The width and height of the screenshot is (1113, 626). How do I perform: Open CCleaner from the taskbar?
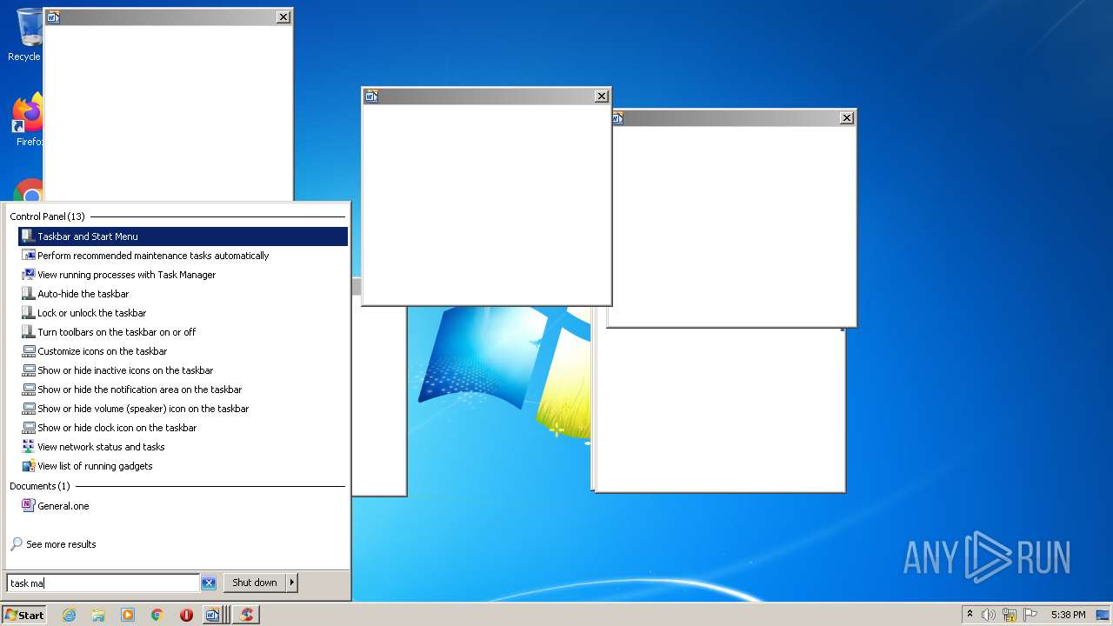(x=247, y=615)
